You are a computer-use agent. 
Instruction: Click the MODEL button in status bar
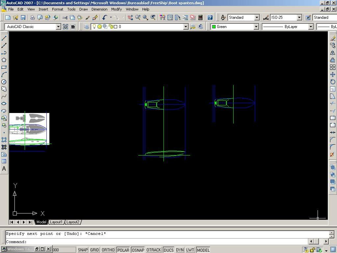coord(203,250)
